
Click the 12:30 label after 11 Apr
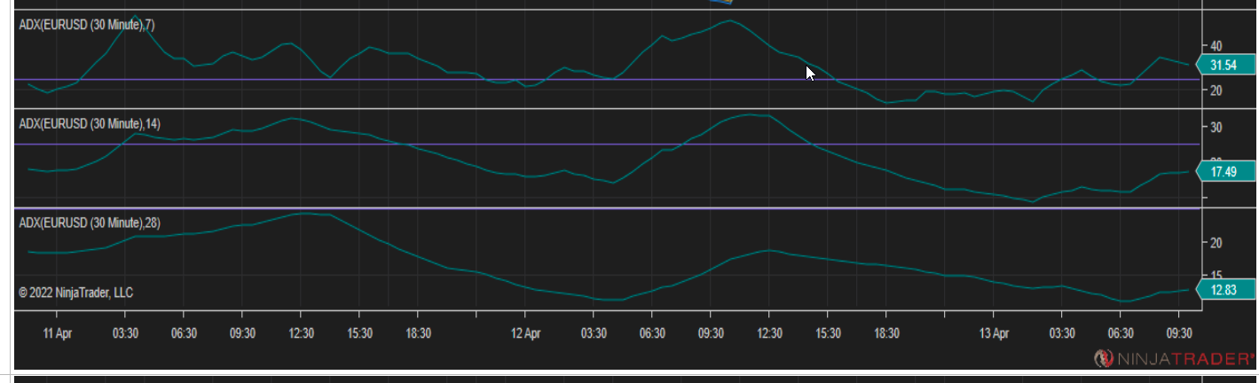302,334
